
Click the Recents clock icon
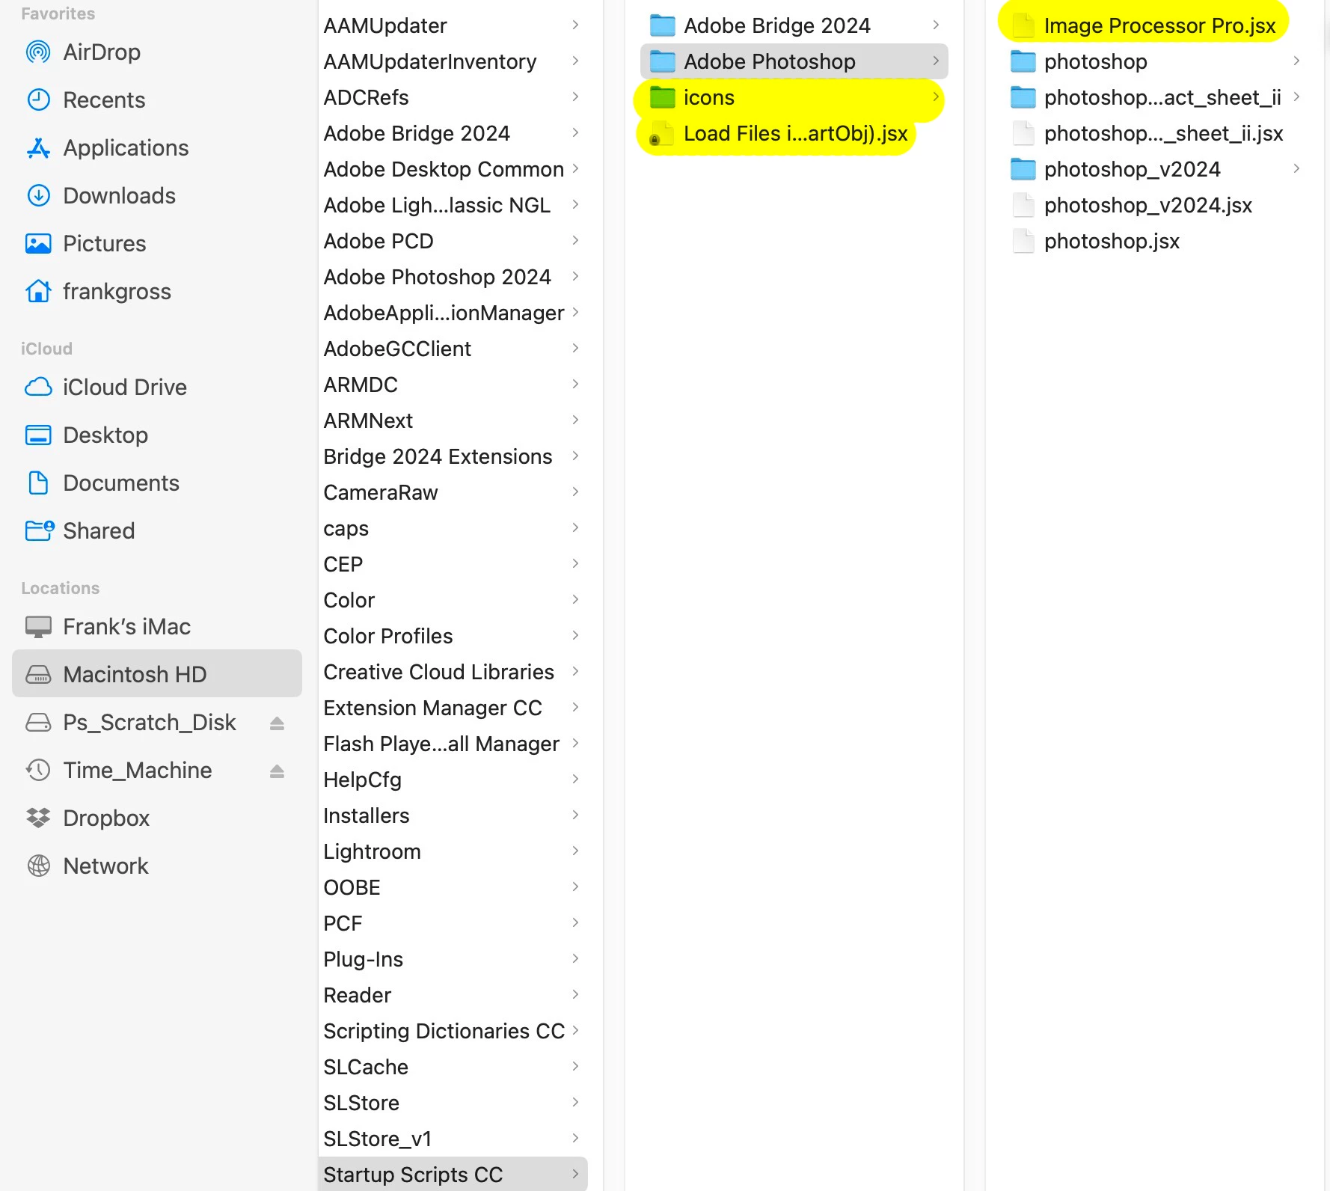(38, 100)
